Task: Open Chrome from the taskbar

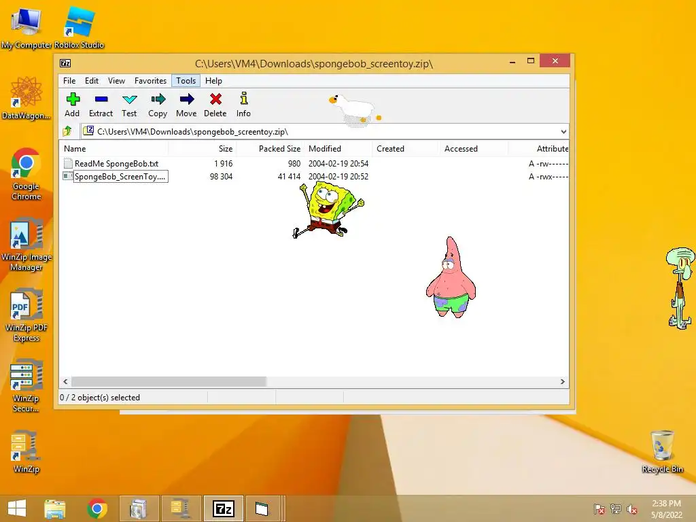Action: [x=97, y=508]
